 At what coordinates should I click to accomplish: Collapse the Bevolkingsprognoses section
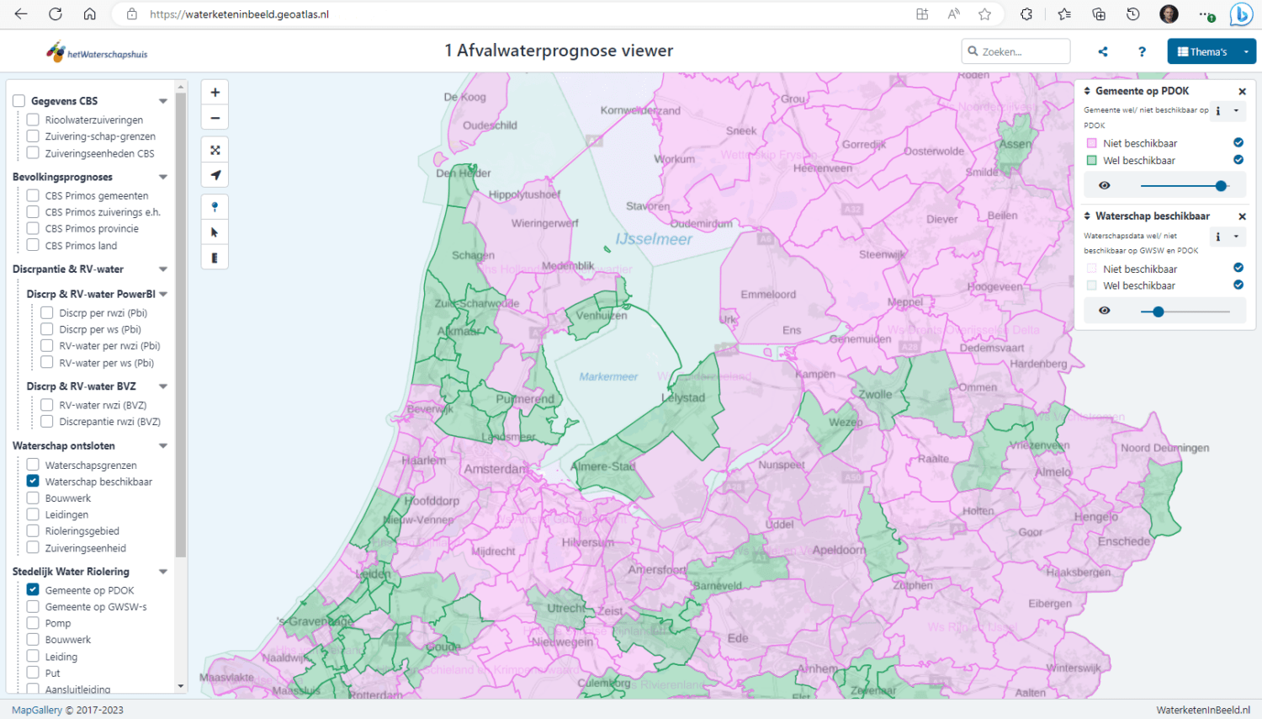(163, 177)
